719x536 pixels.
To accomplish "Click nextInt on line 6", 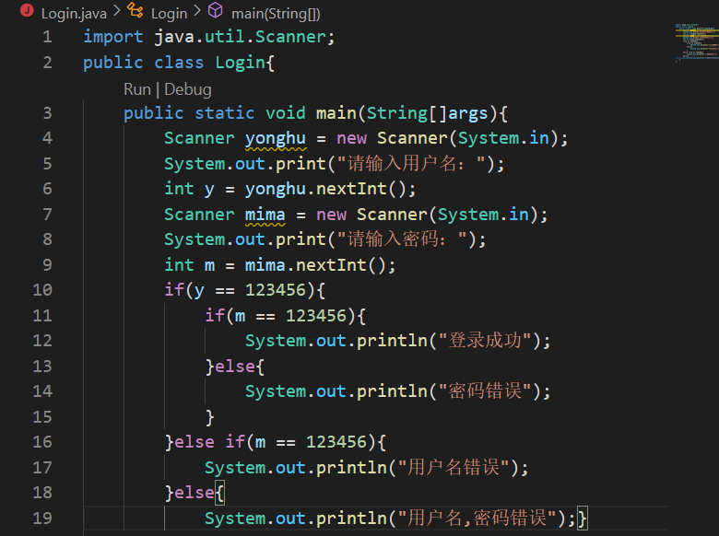I will click(x=352, y=189).
